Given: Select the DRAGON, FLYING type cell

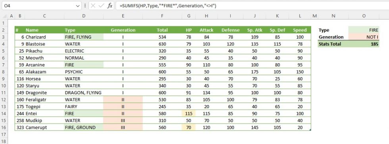Looking at the screenshot, I should pos(84,93).
